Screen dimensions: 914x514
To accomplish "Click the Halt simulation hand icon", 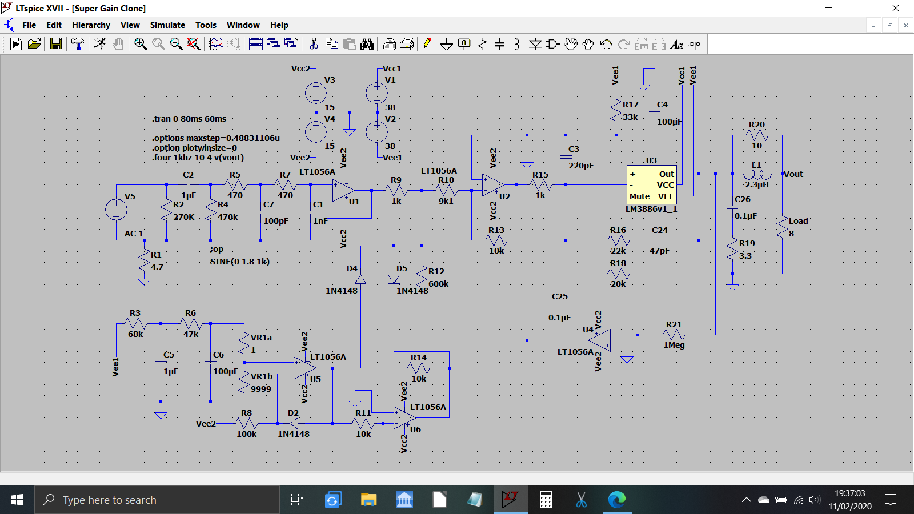I will tap(118, 44).
